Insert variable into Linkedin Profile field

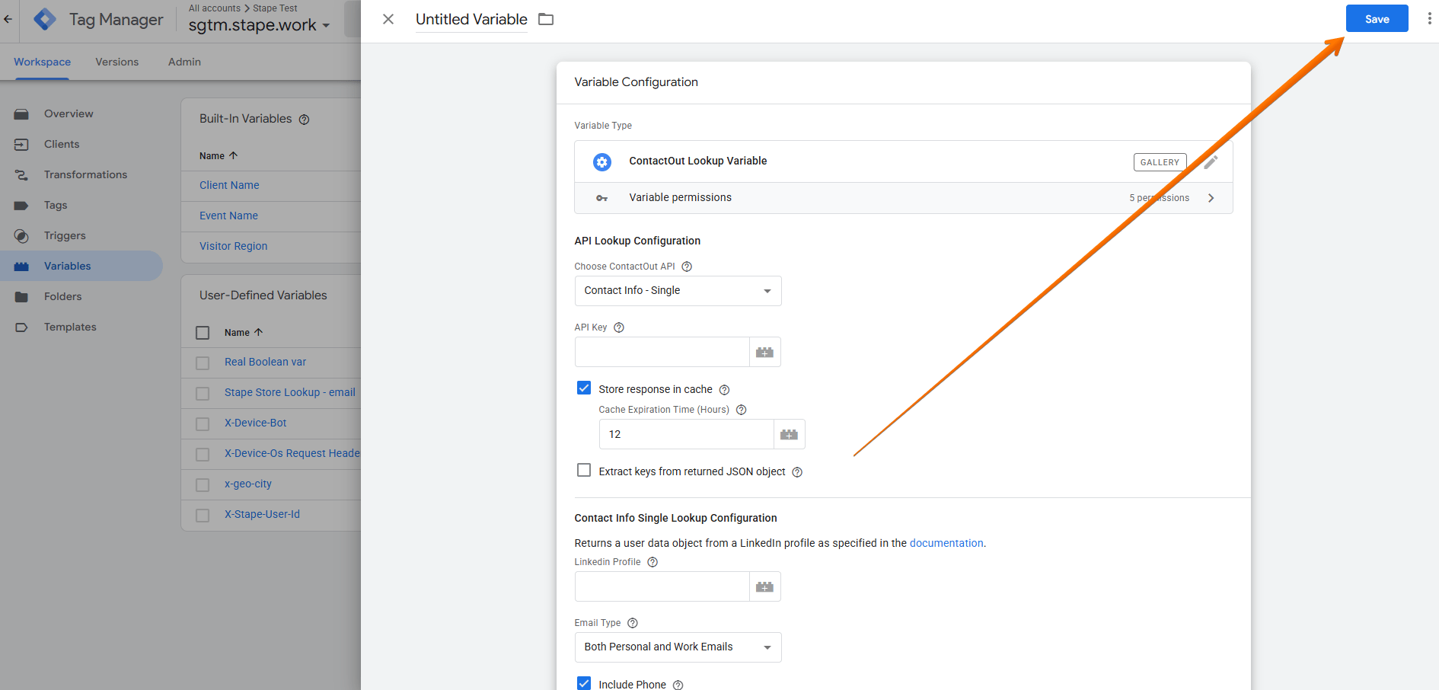coord(765,586)
